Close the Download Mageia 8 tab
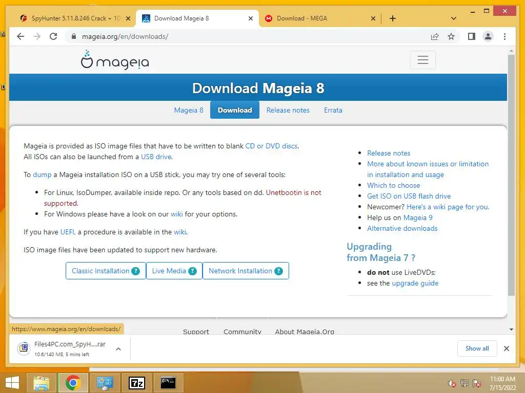The image size is (525, 393). 250,18
